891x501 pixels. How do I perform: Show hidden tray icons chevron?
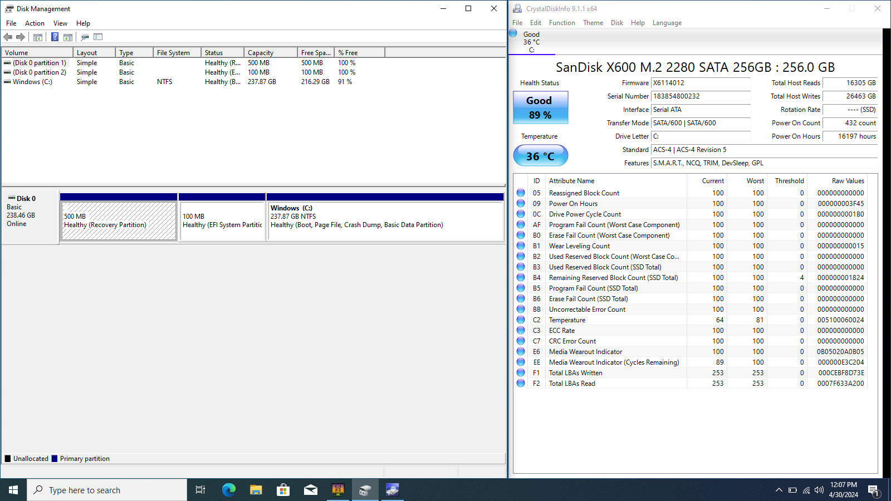(779, 490)
